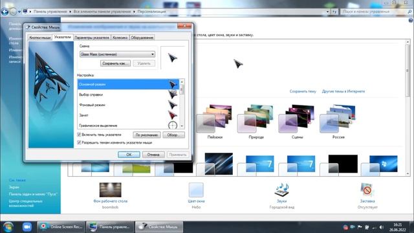The image size is (414, 233).
Task: Toggle Включить тень указателя checkbox
Action: pos(79,135)
